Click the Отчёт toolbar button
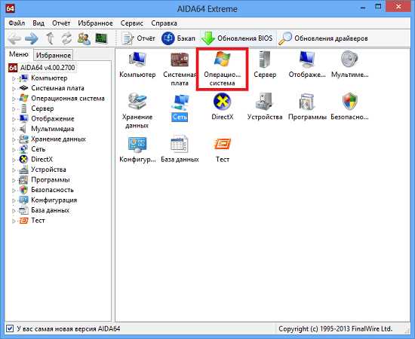The image size is (415, 339). pyautogui.click(x=138, y=38)
